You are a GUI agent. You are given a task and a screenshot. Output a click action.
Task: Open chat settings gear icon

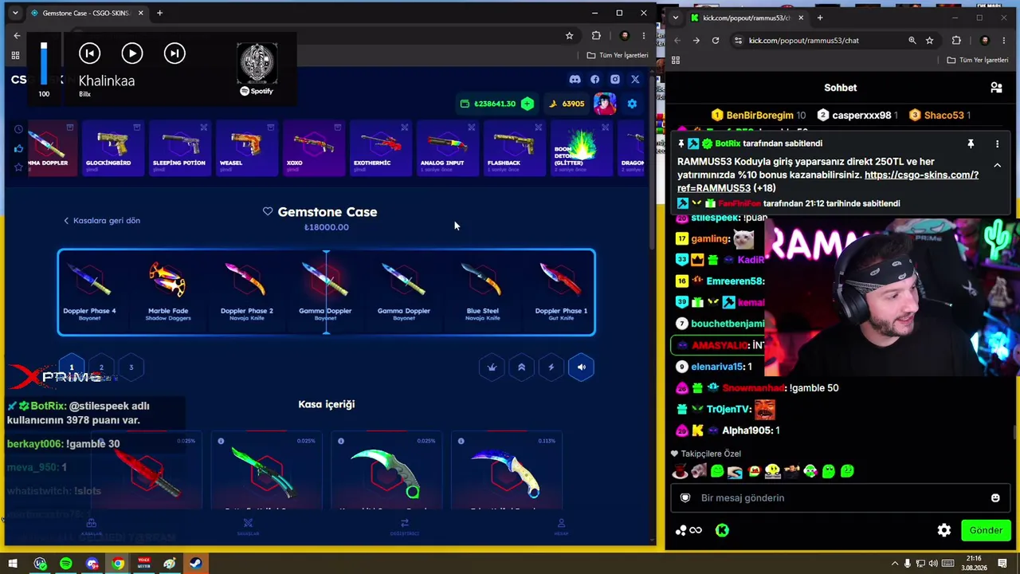tap(944, 530)
